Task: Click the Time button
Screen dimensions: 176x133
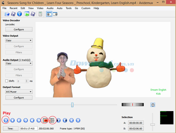Action: pos(10,128)
